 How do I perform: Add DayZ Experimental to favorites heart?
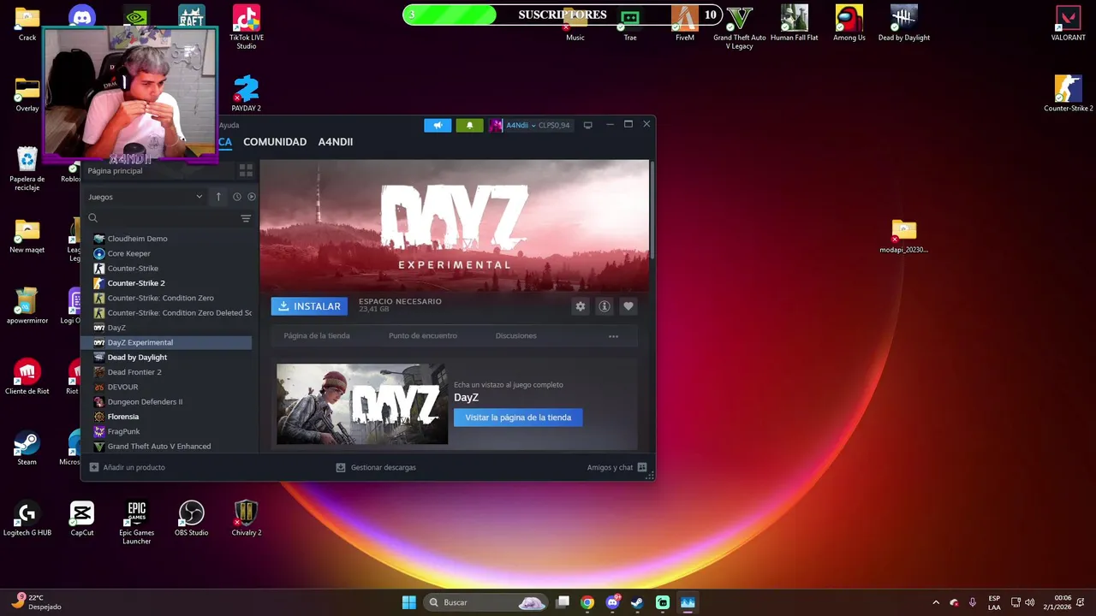pos(628,306)
